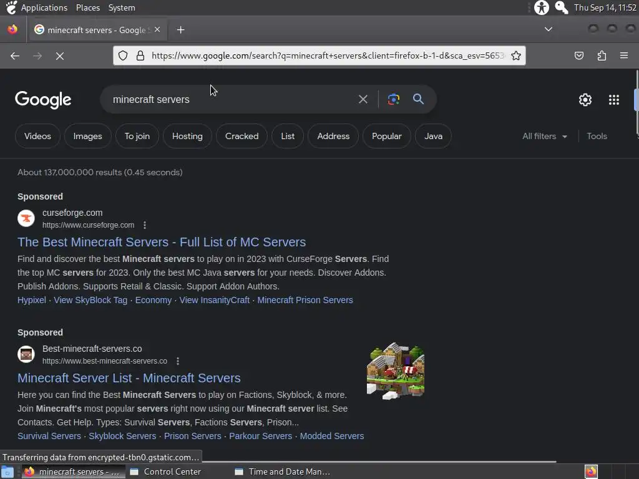Open the Save to Pocket icon
Viewport: 639px width, 479px height.
pyautogui.click(x=579, y=56)
